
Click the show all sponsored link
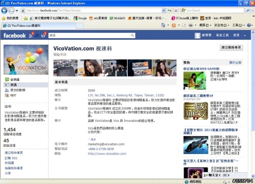(x=235, y=63)
